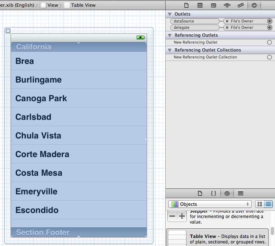This screenshot has width=275, height=246.
Task: Select the View breadcrumb item
Action: [x=50, y=5]
